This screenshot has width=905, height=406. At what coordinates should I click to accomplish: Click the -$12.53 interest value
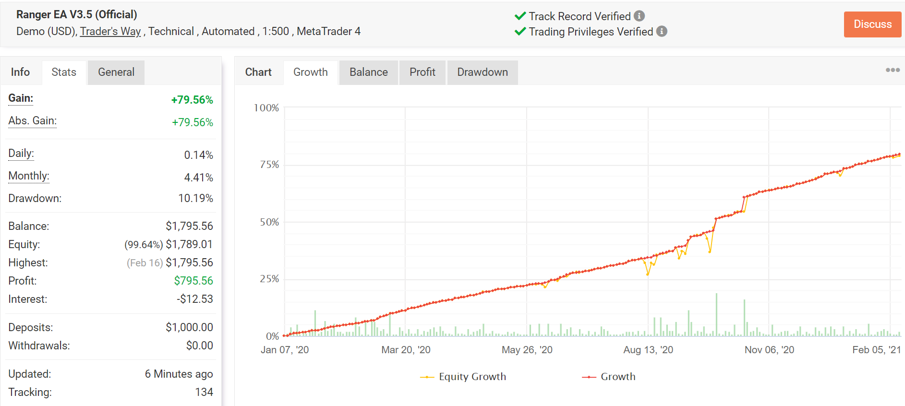pos(195,299)
